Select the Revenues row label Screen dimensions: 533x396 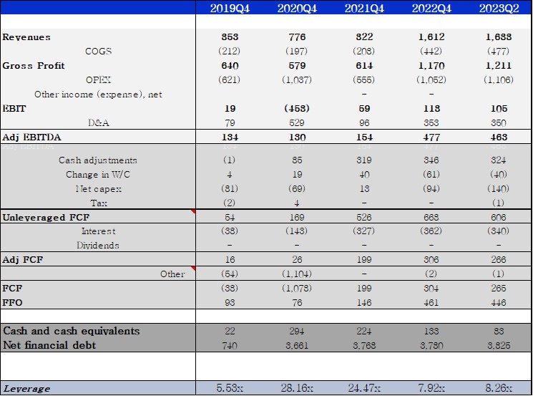tap(27, 37)
